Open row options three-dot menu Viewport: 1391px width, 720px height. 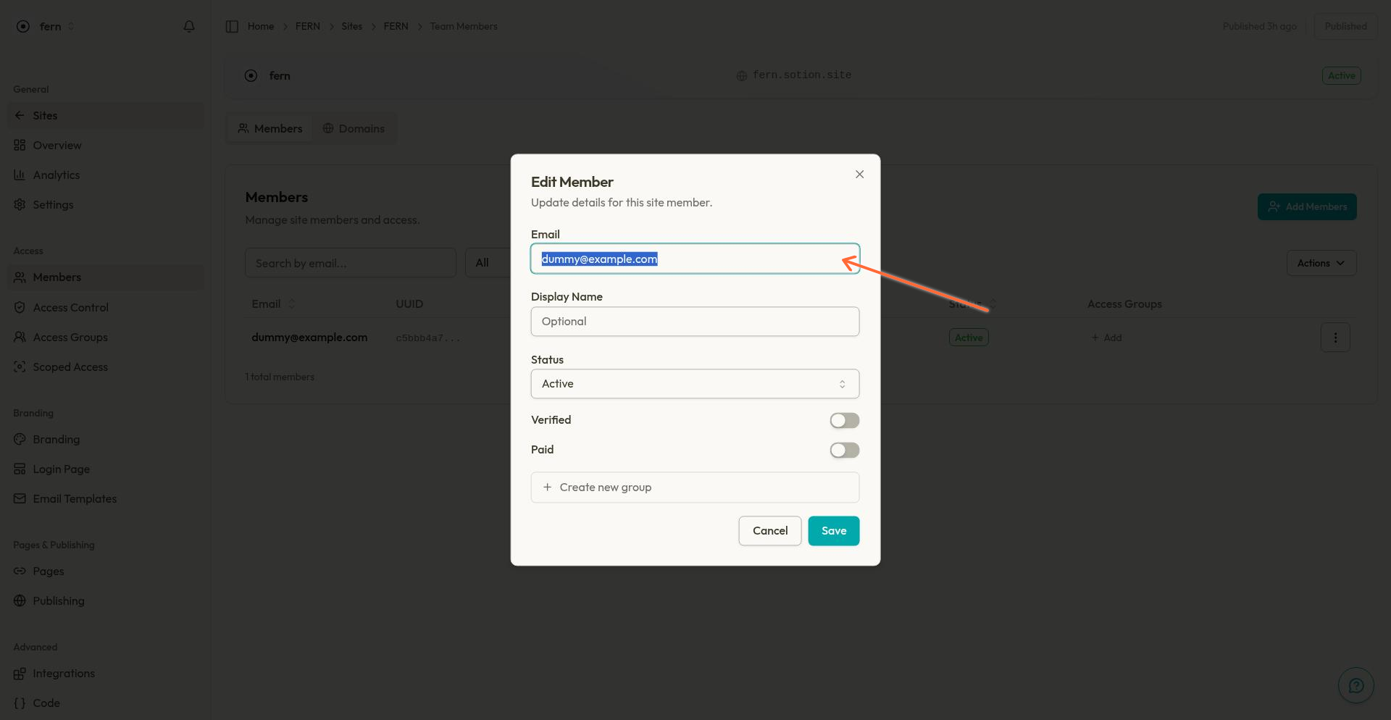[x=1335, y=338]
